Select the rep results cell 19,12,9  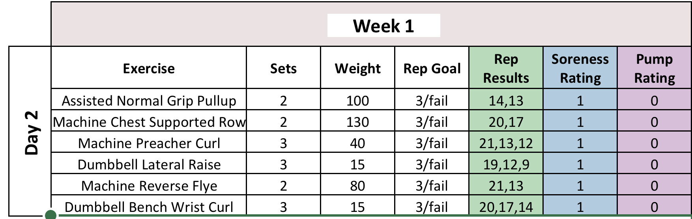click(506, 165)
